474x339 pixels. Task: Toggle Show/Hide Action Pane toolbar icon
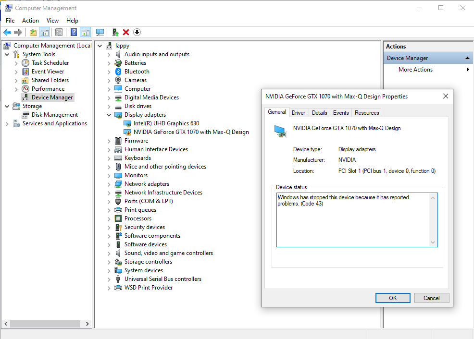(x=86, y=32)
